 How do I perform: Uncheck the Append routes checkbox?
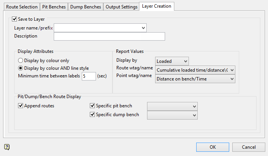click(x=20, y=106)
